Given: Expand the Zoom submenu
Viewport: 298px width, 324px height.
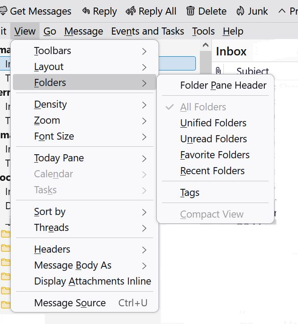Looking at the screenshot, I should click(84, 120).
